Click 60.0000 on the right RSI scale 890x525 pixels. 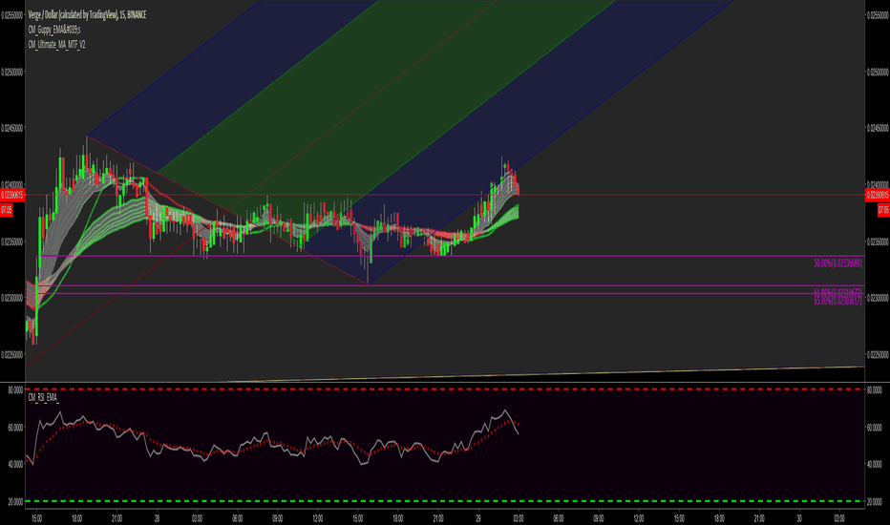(875, 428)
